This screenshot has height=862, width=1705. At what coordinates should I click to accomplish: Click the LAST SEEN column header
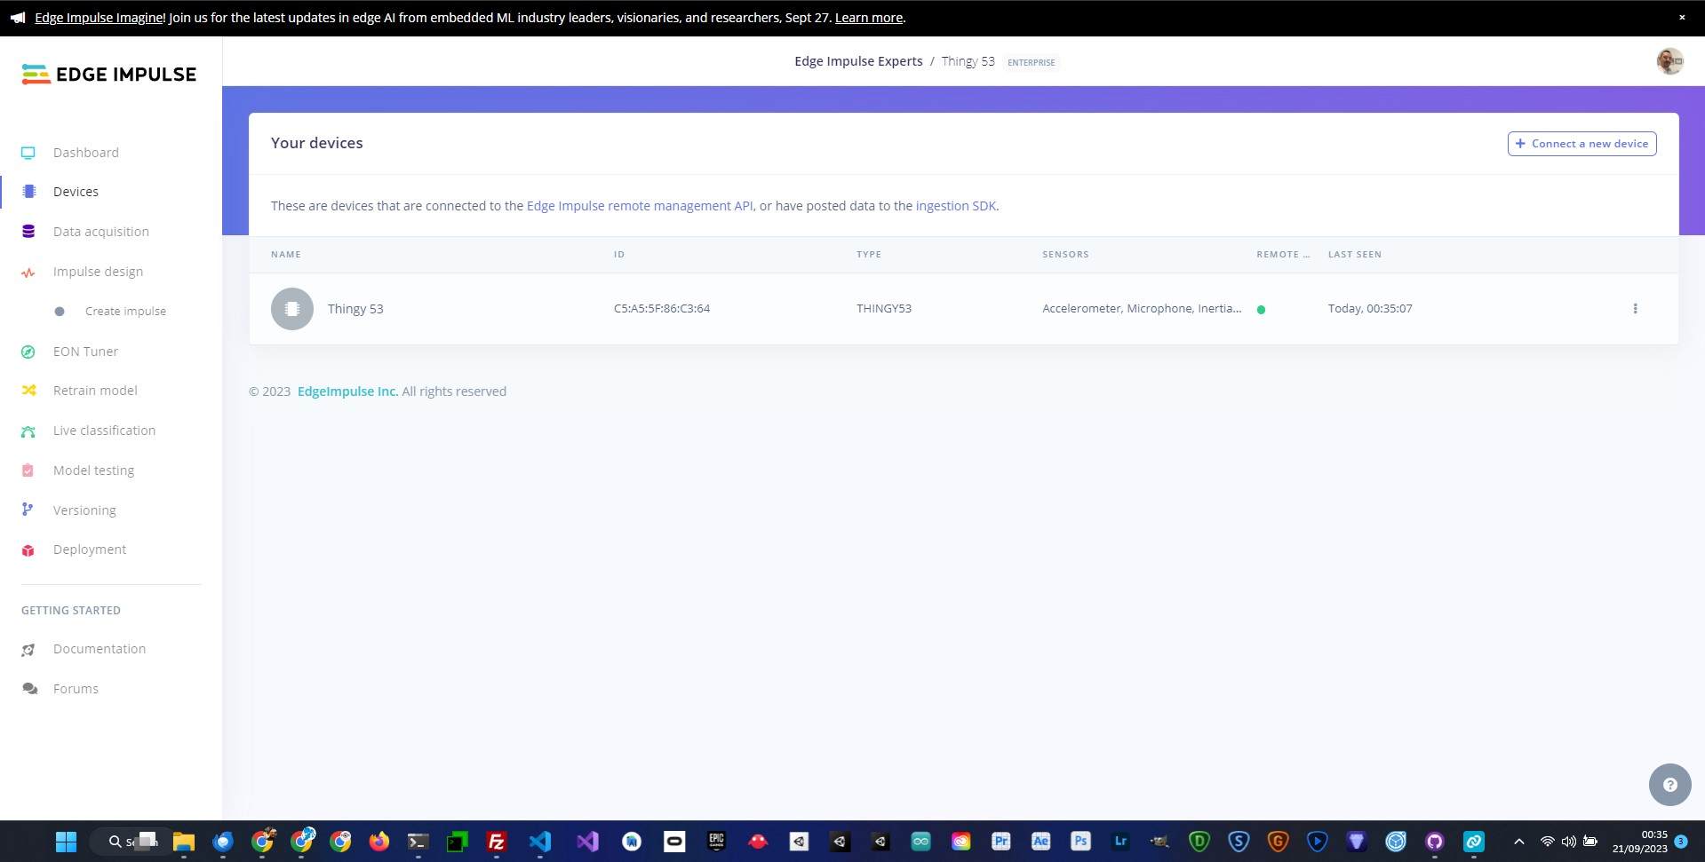[x=1355, y=255]
